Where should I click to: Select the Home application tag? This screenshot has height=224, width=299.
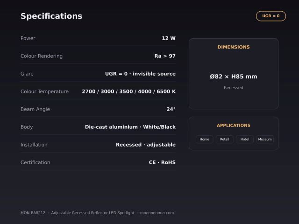click(204, 139)
